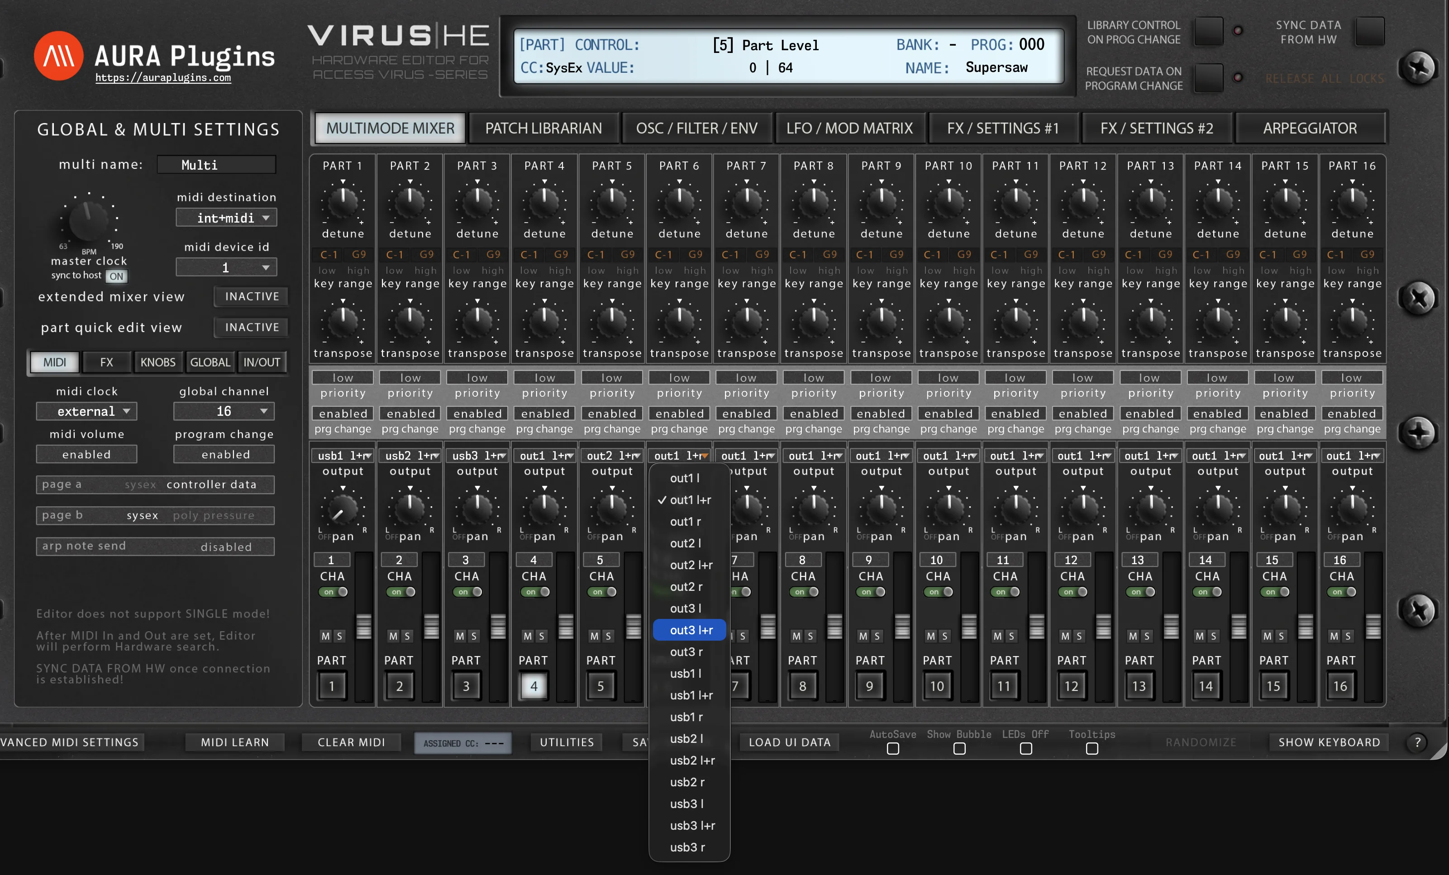Click the SHOW KEYBOARD button
The width and height of the screenshot is (1449, 875).
(1329, 742)
